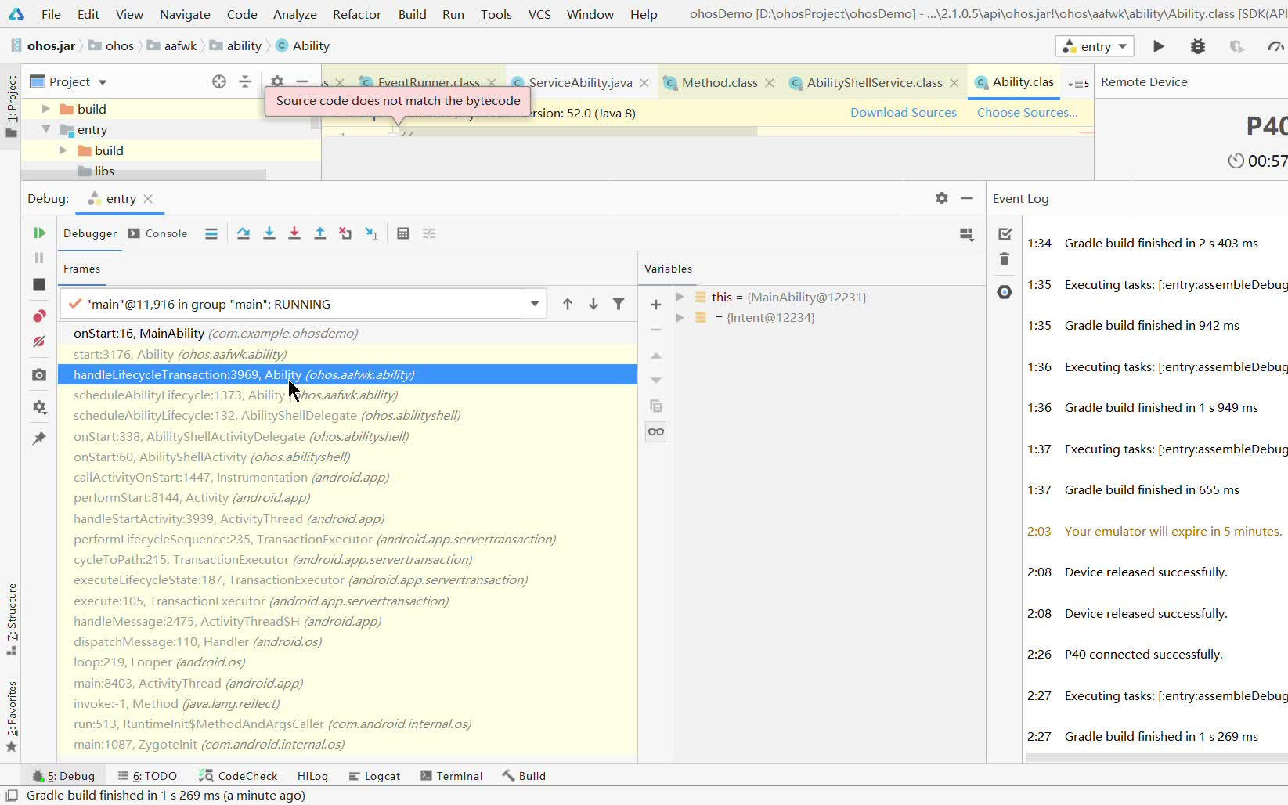Switch to the Console tab
Image resolution: width=1288 pixels, height=805 pixels.
165,233
